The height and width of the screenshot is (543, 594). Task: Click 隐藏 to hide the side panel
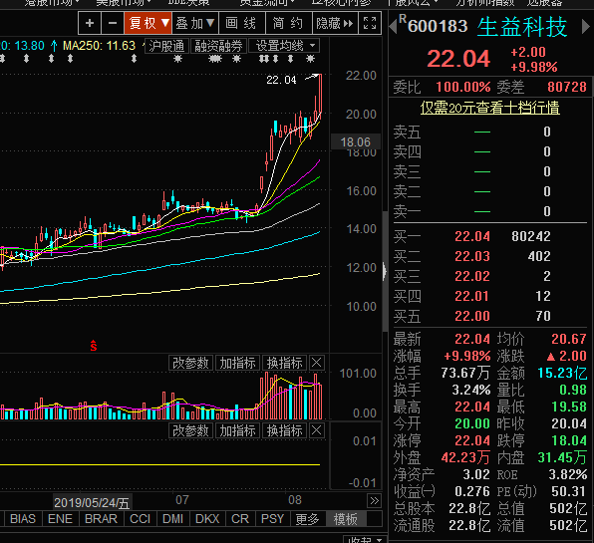pos(335,23)
